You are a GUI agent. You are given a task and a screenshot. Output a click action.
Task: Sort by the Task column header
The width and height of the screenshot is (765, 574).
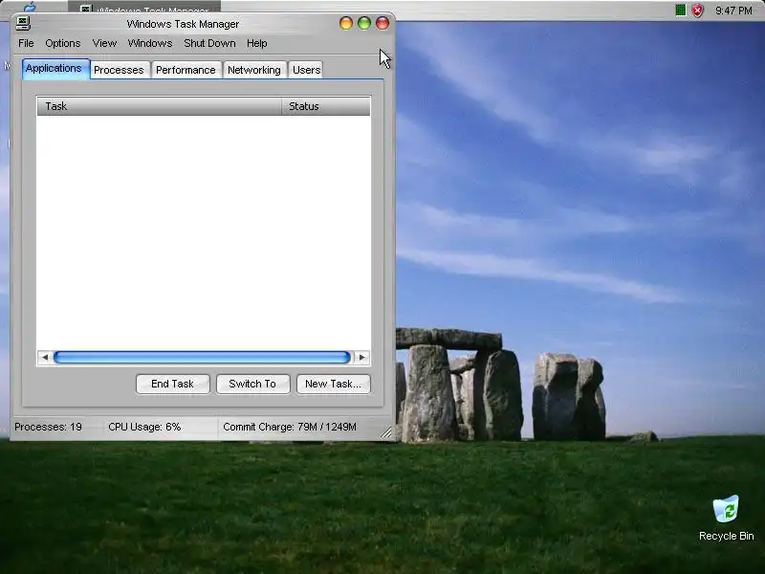coord(159,106)
